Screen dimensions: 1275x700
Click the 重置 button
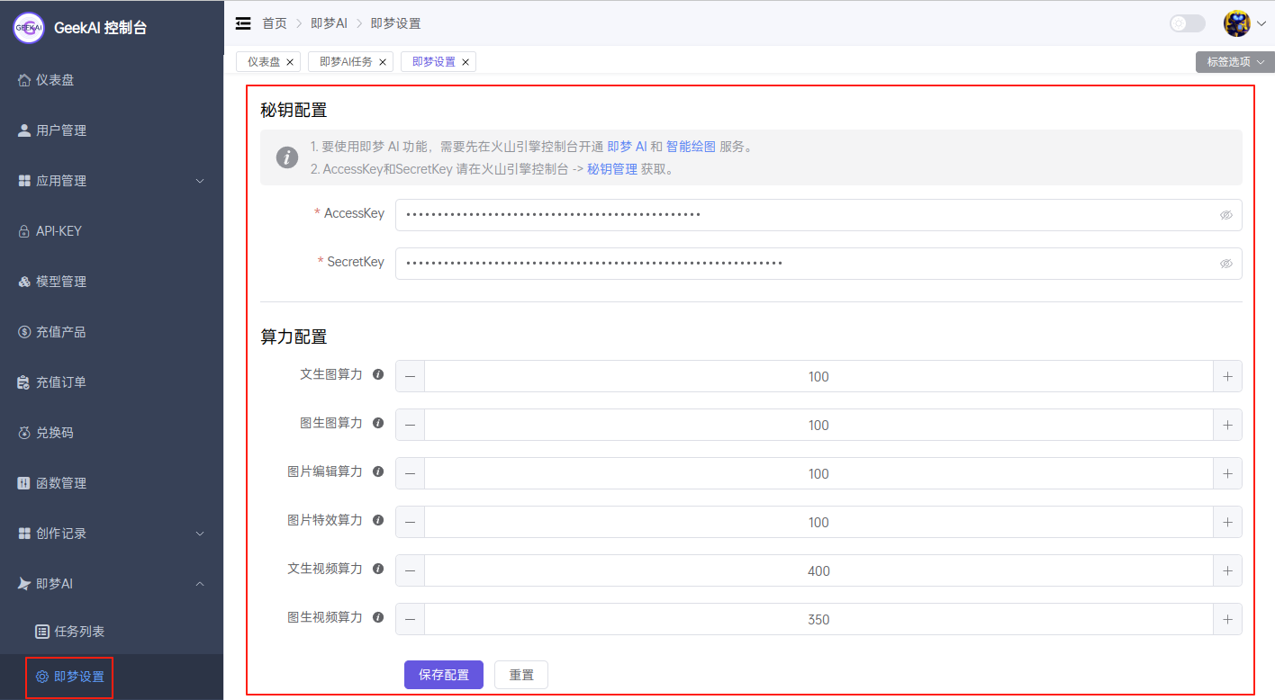[521, 675]
